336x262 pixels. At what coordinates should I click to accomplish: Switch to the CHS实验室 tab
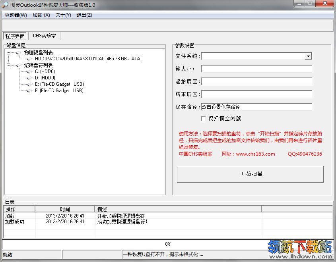pos(45,36)
